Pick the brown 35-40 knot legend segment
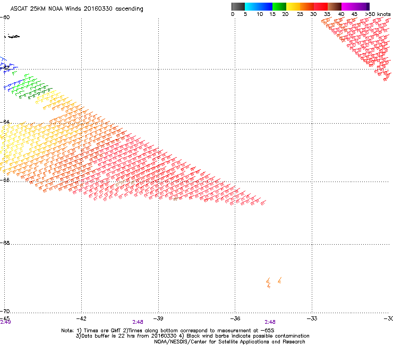This screenshot has width=393, height=345. pyautogui.click(x=335, y=6)
